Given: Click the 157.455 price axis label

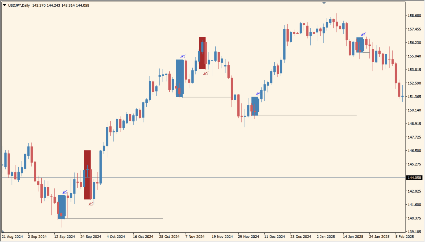Looking at the screenshot, I should point(414,29).
